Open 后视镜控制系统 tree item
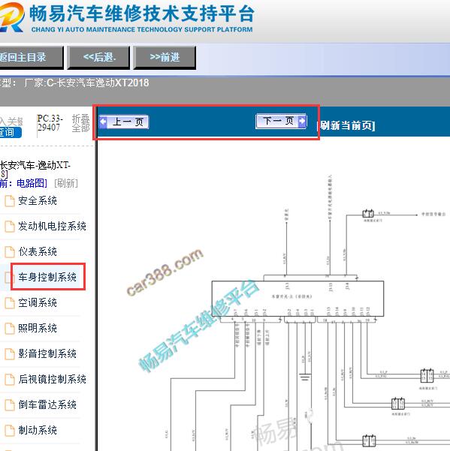450x451 pixels. (x=52, y=380)
